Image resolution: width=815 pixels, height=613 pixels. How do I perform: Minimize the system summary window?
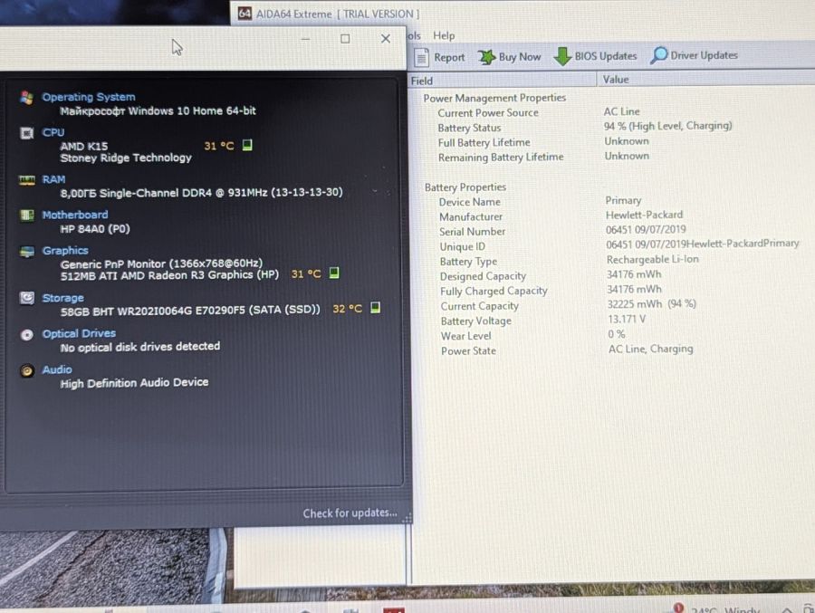pyautogui.click(x=306, y=40)
